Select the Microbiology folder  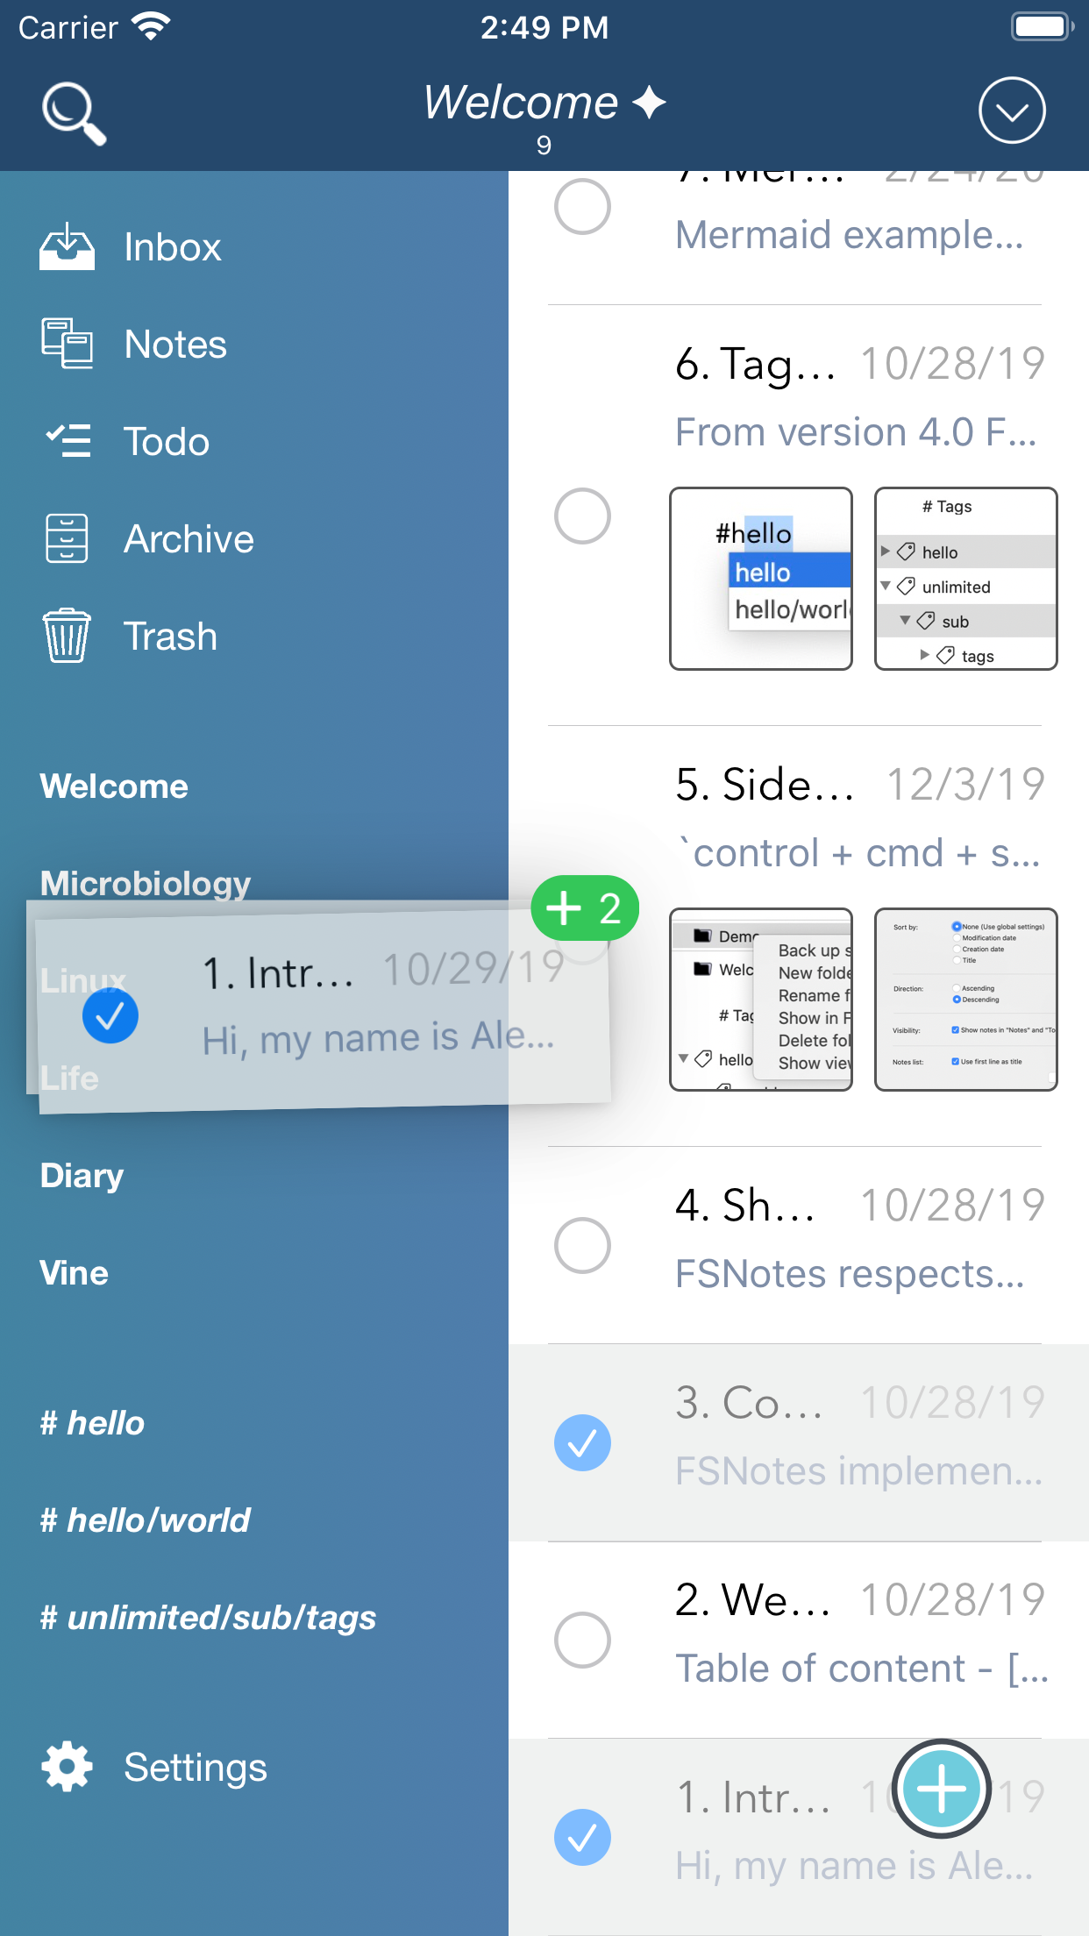146,883
